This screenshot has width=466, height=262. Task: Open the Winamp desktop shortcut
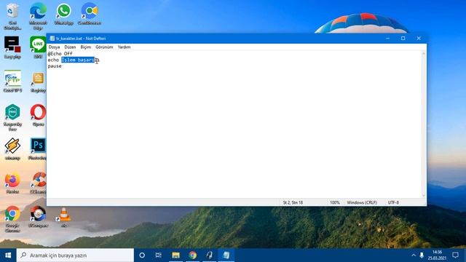[12, 149]
